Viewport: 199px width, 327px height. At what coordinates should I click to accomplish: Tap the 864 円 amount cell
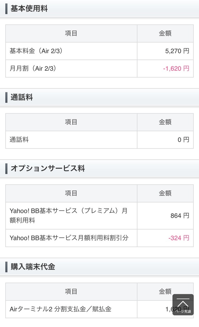point(180,216)
